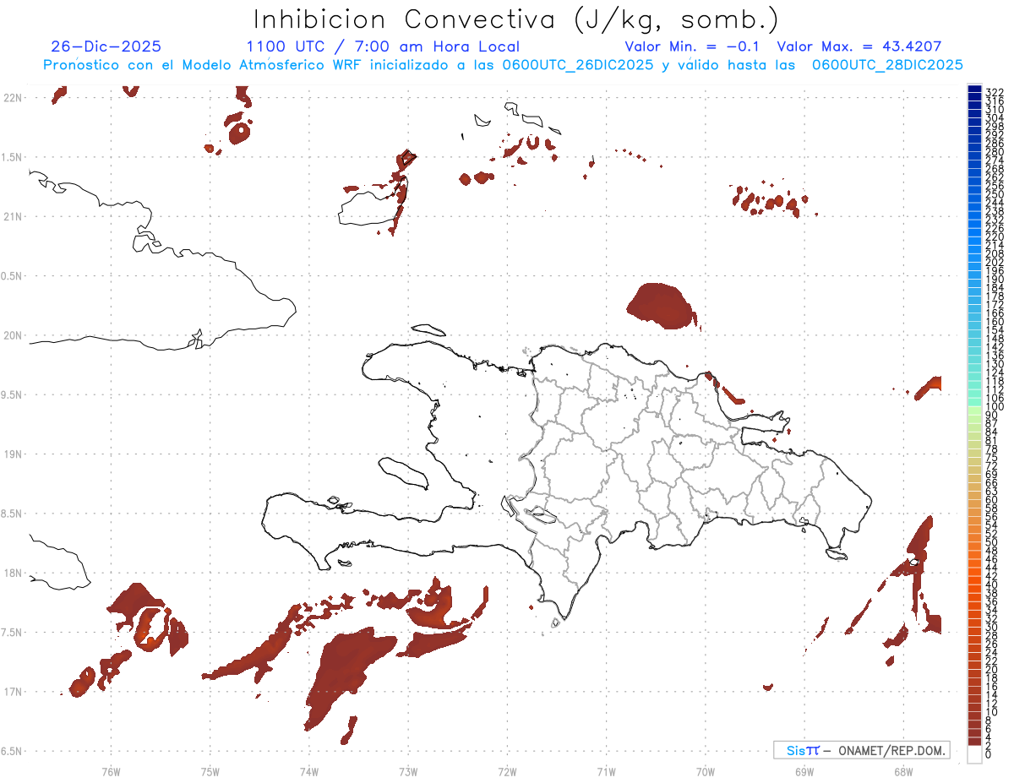Screen dimensions: 1014x783
Task: Click the "Valor Max. = 43.4207" readout
Action: 859,46
